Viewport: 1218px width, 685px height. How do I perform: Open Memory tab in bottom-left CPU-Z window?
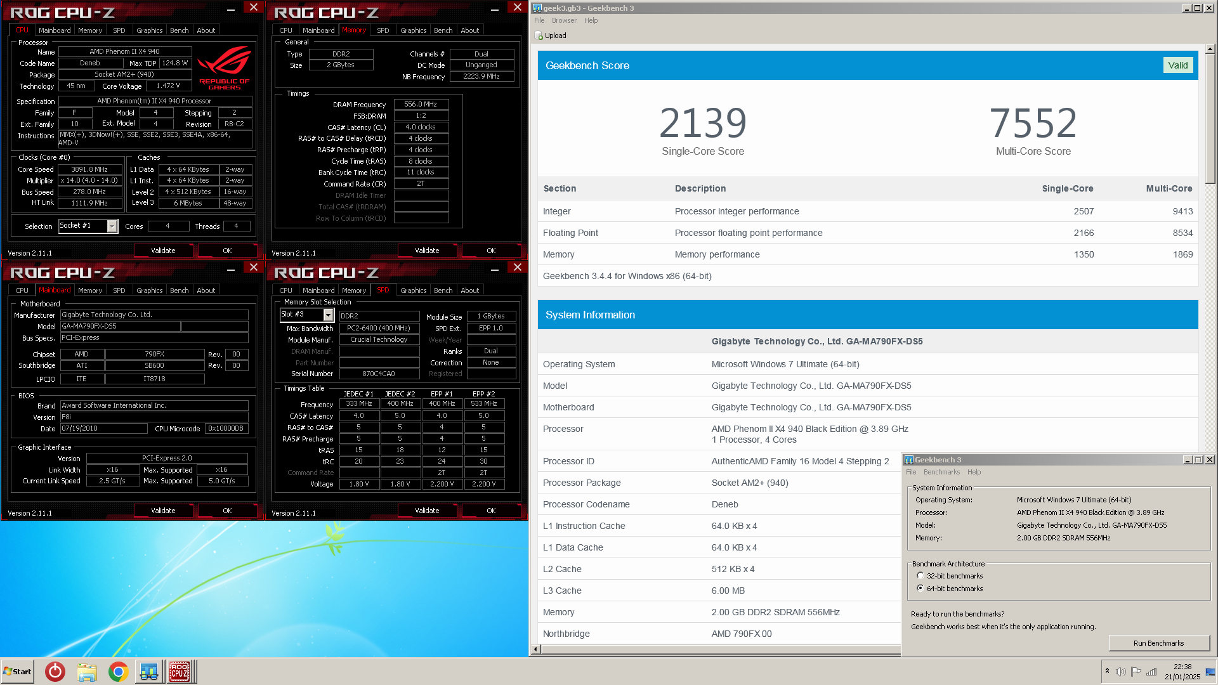click(90, 290)
